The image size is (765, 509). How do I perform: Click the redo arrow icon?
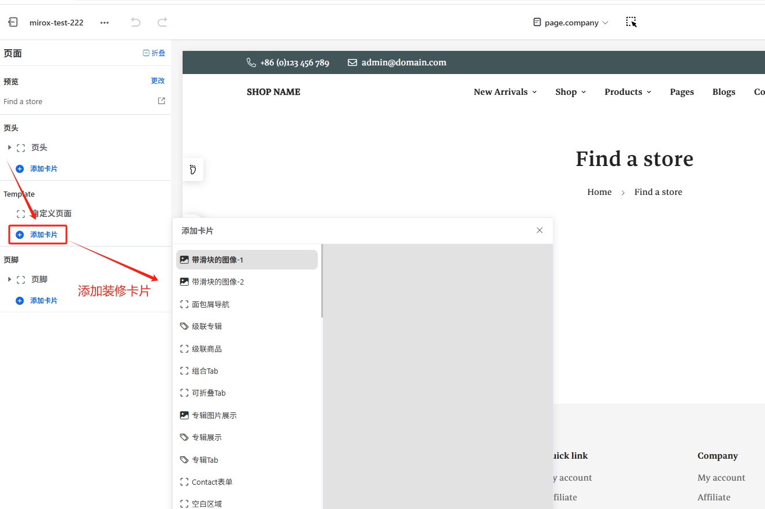coord(162,23)
